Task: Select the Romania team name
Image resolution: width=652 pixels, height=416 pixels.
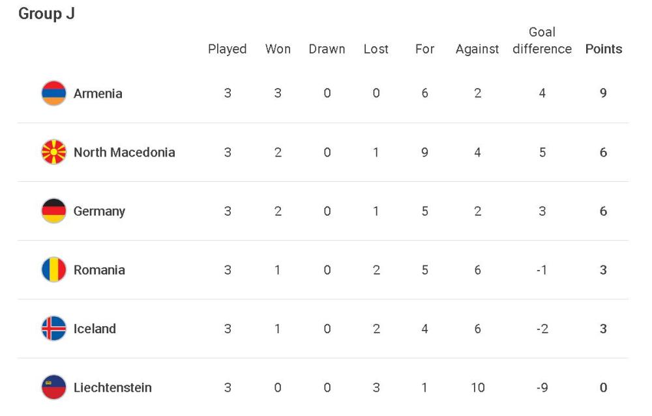Action: [x=99, y=270]
